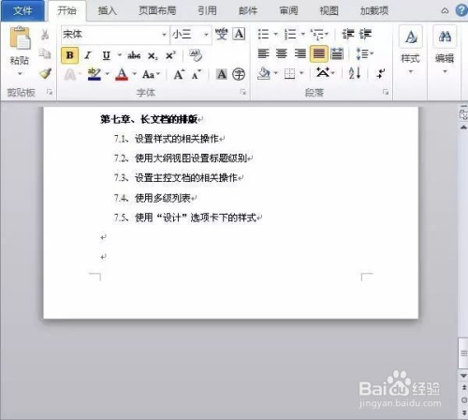Switch to the 视图 View tab

click(x=329, y=10)
